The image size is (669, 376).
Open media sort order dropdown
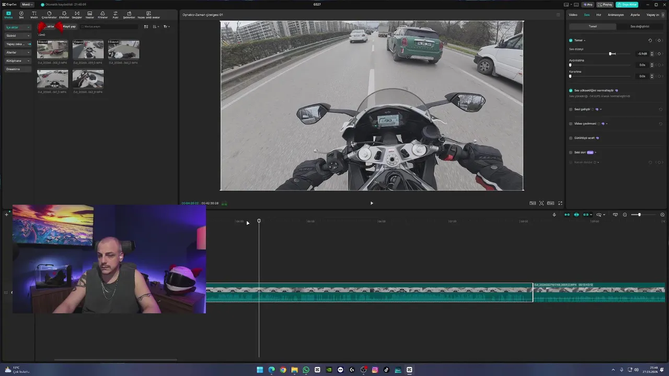pos(156,27)
